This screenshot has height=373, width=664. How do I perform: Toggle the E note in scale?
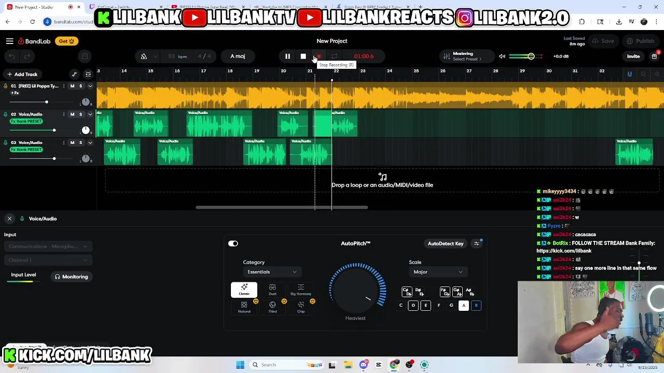point(426,306)
